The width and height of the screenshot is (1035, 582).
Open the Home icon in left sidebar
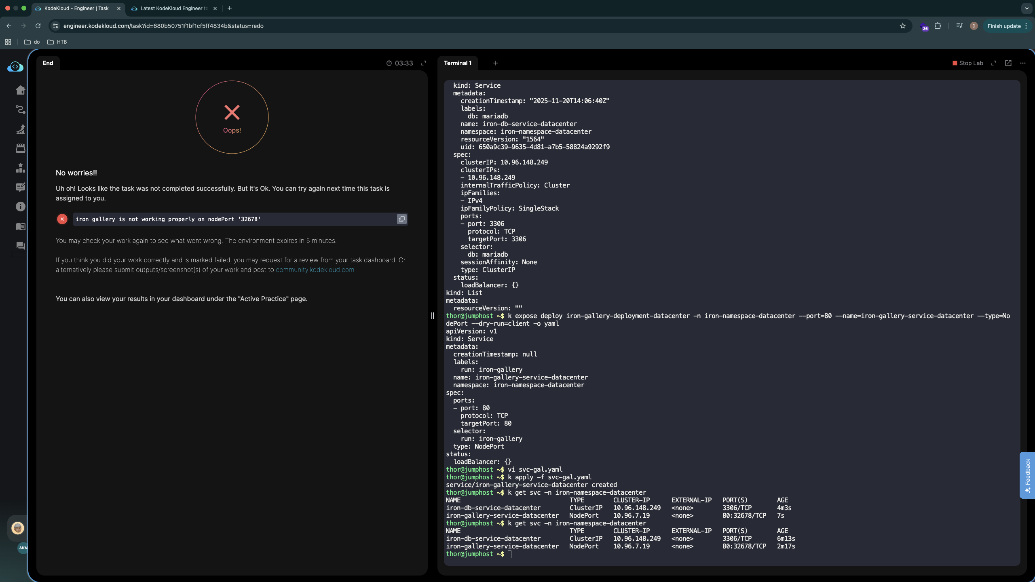click(x=20, y=90)
